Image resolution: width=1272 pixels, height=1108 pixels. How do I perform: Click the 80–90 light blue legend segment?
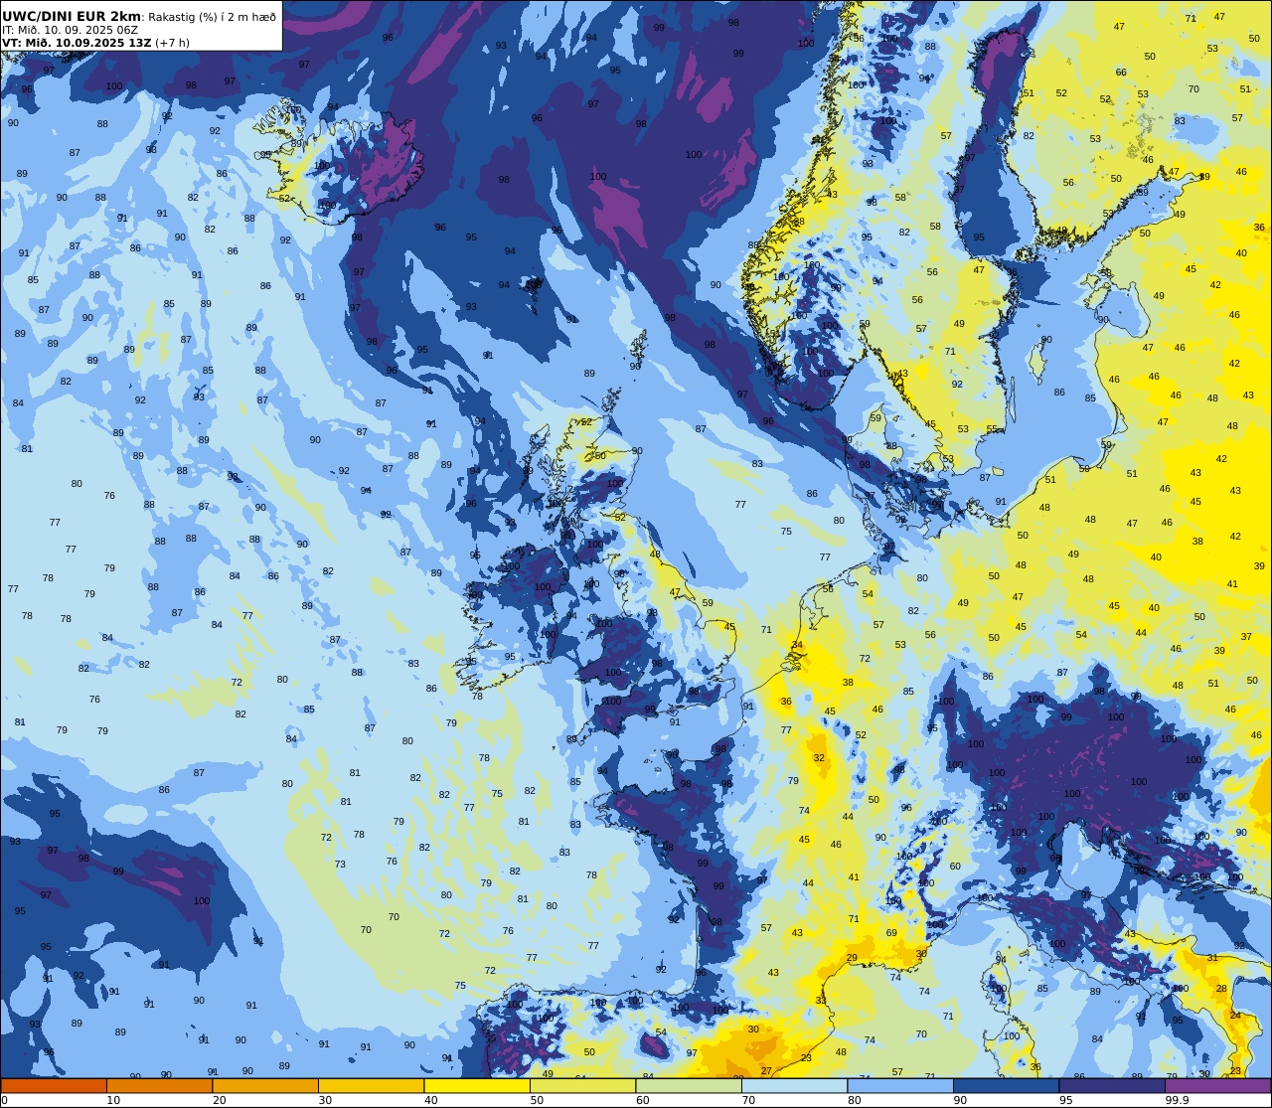[x=900, y=1086]
